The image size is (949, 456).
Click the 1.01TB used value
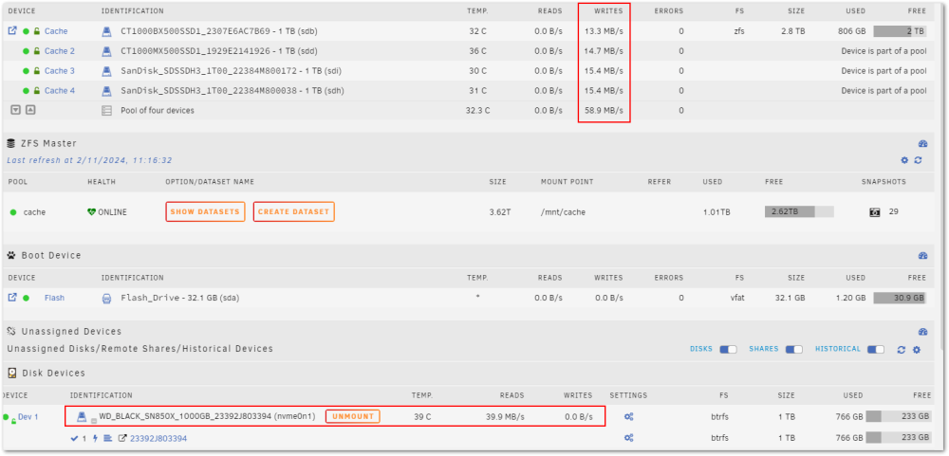(716, 212)
